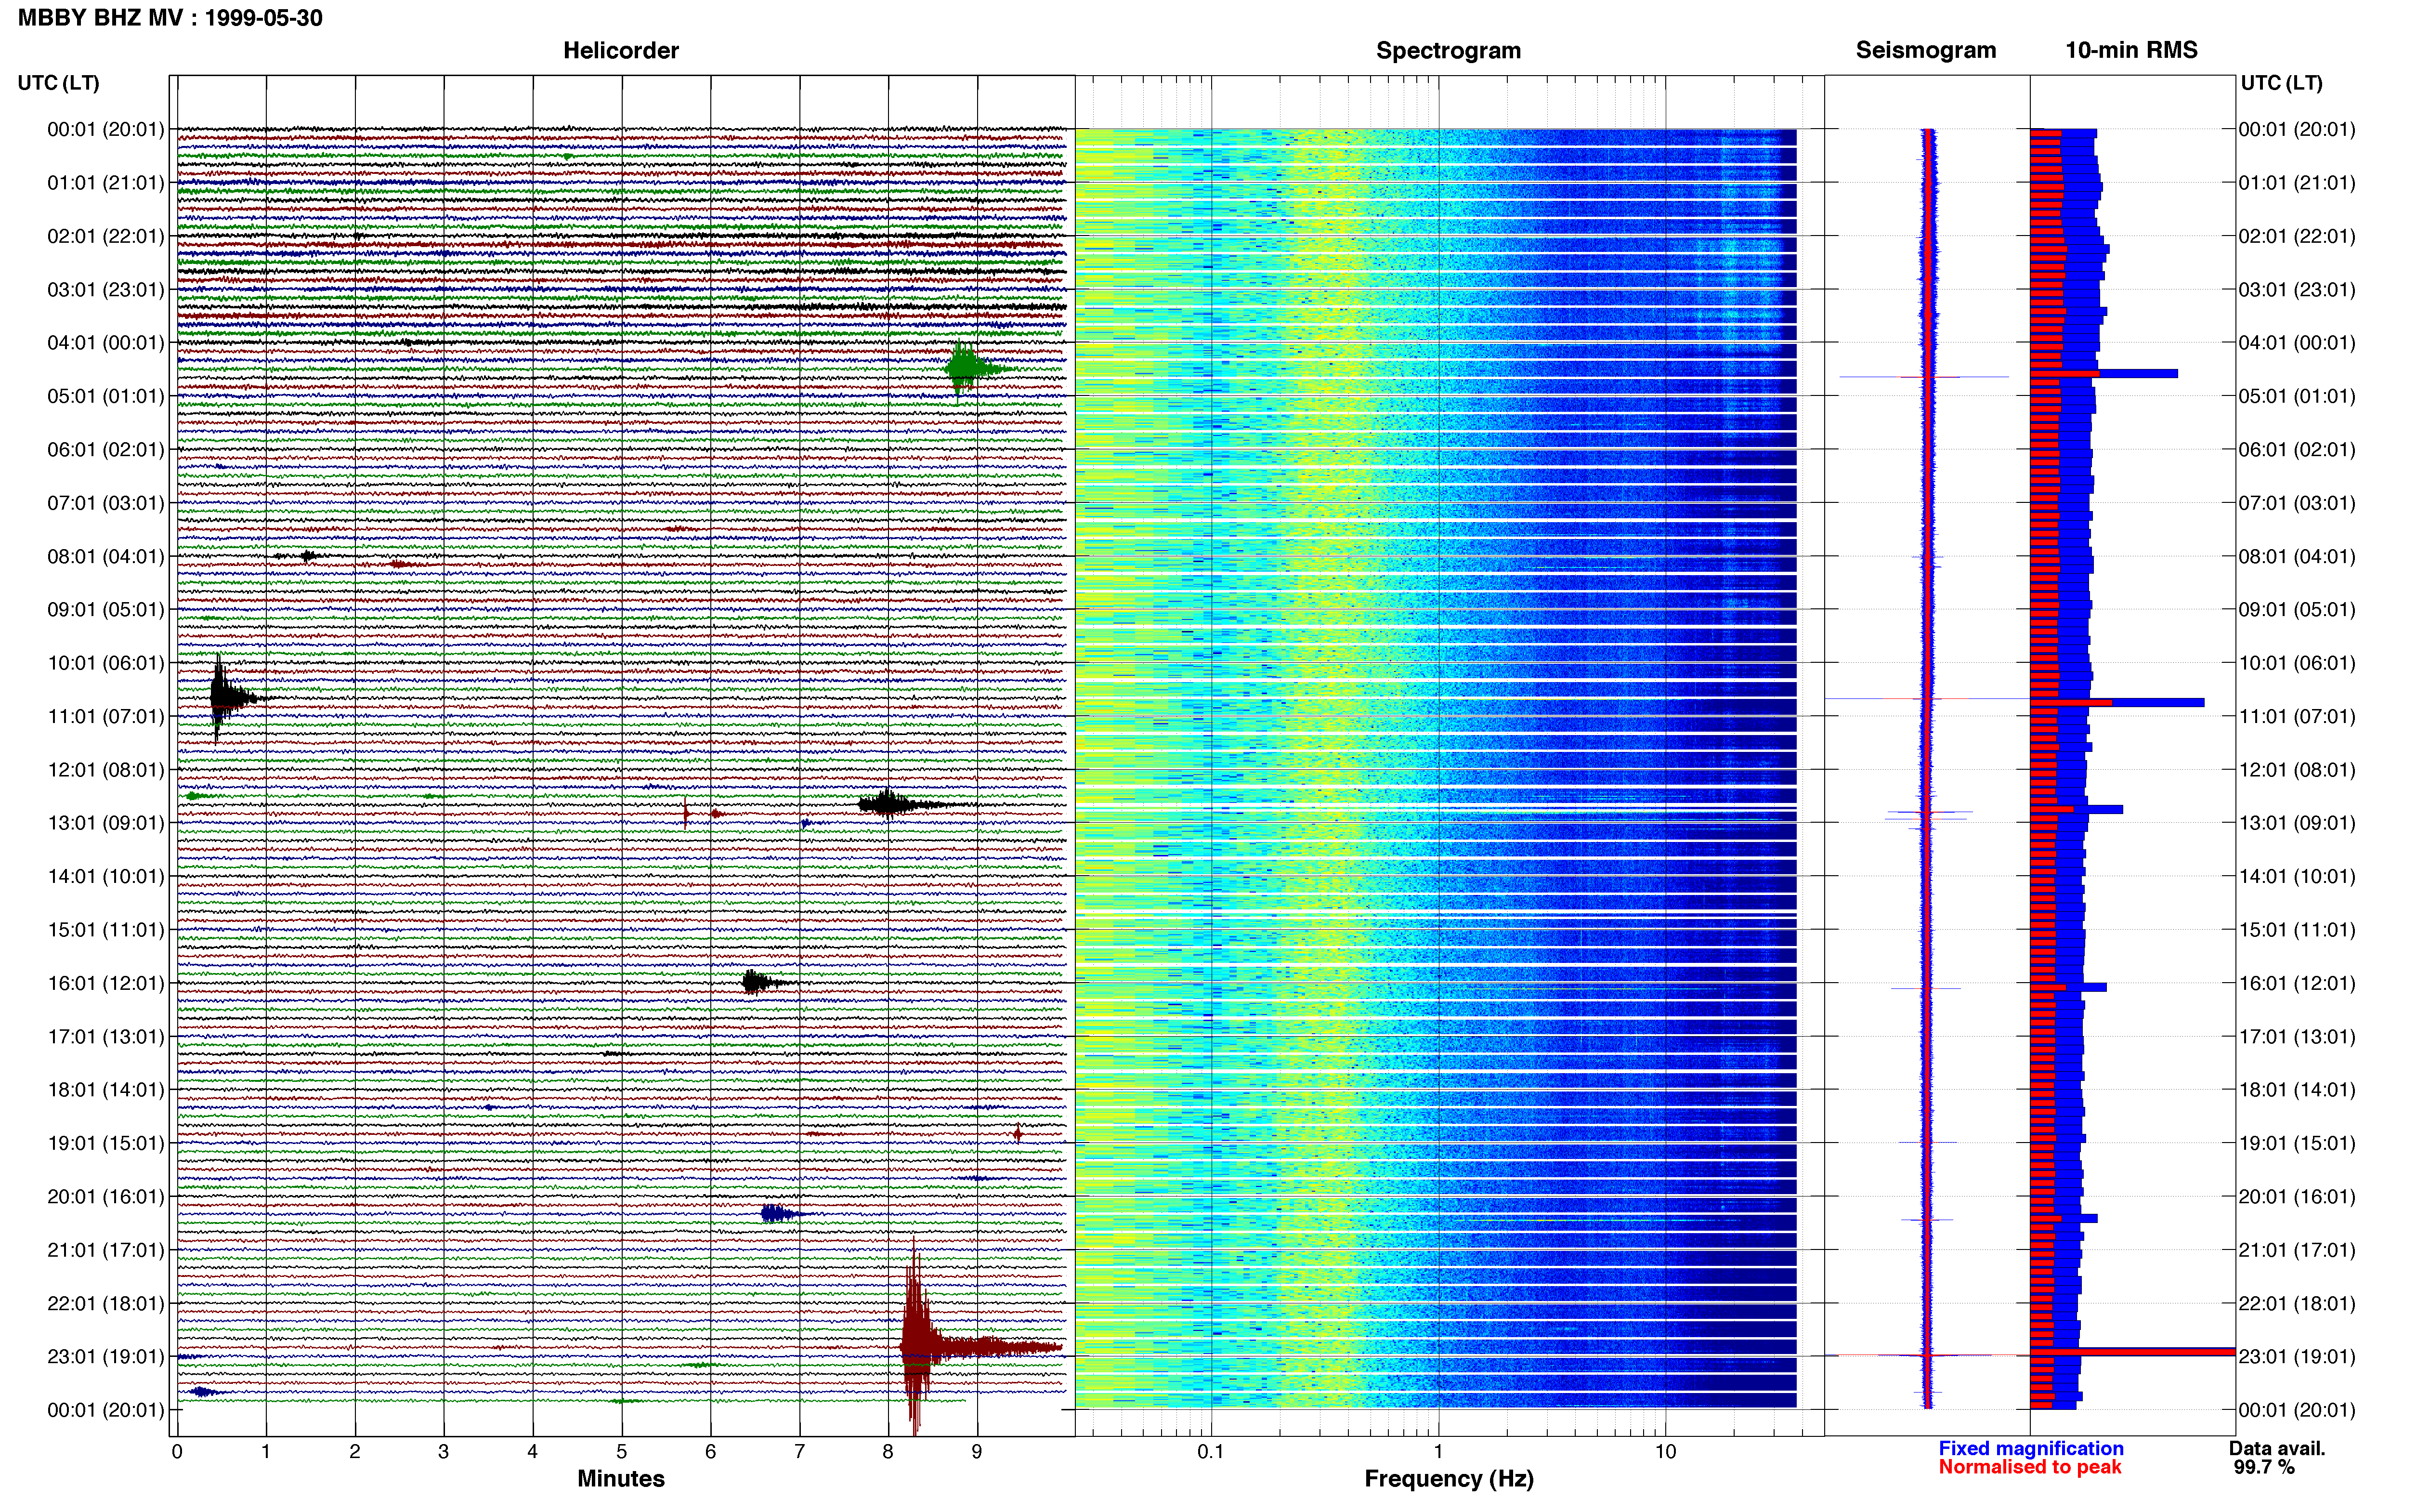Screen dimensions: 2417x1512
Task: Click minute tick '0' on helicorder axis
Action: pos(177,1452)
